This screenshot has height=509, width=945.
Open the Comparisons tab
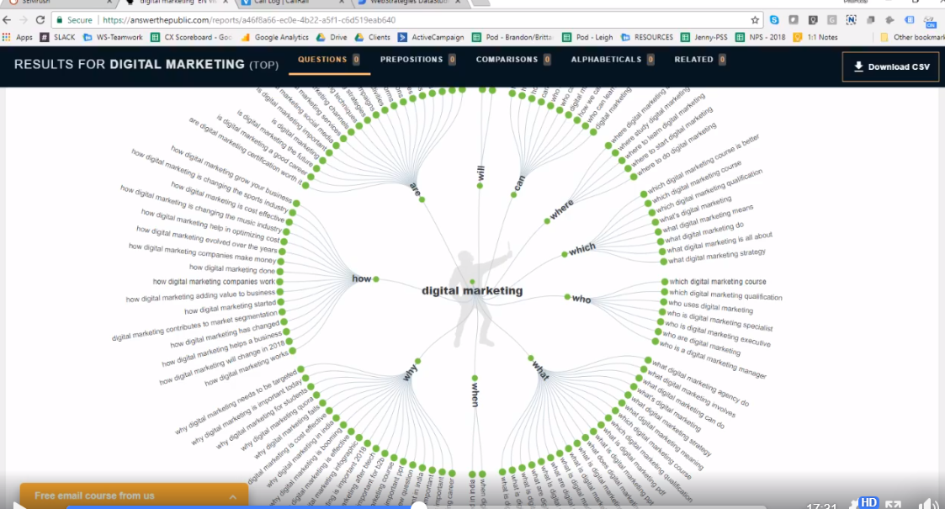coord(512,60)
